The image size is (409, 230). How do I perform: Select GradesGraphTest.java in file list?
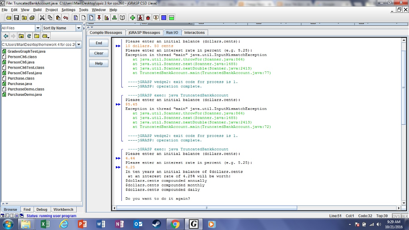point(24,52)
